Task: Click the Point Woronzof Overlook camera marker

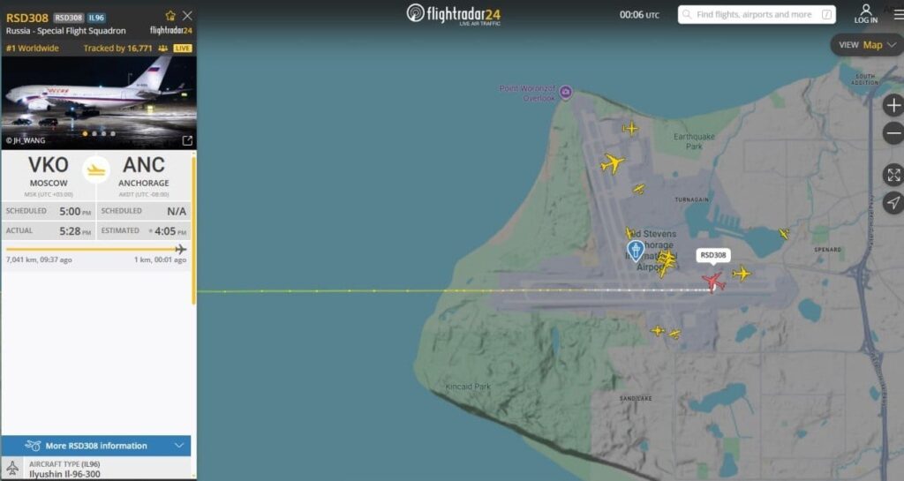Action: point(566,92)
